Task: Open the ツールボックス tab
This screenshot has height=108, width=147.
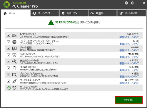Action: [x=131, y=13]
